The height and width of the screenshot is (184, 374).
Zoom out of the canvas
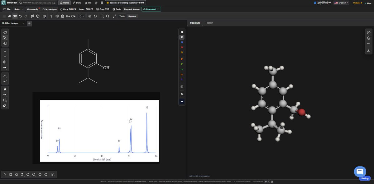pyautogui.click(x=108, y=16)
